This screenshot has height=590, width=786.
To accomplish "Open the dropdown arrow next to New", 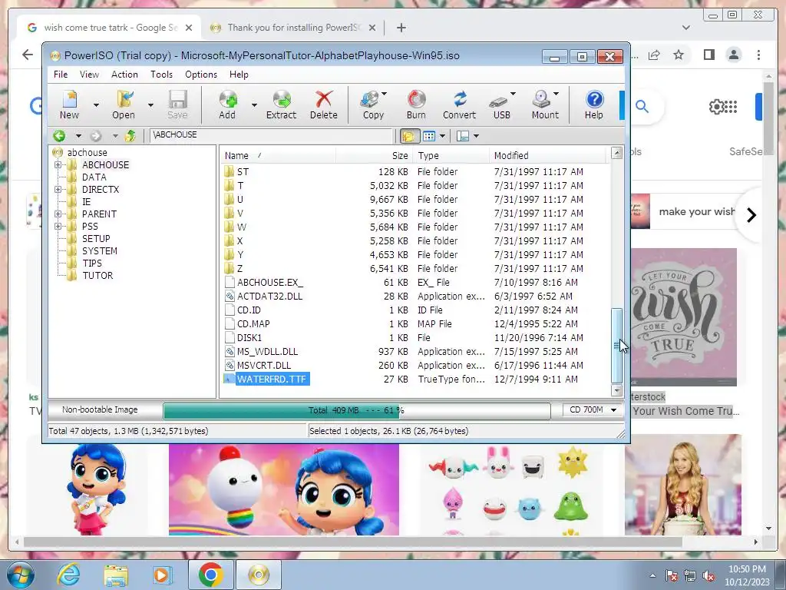I will pos(96,104).
